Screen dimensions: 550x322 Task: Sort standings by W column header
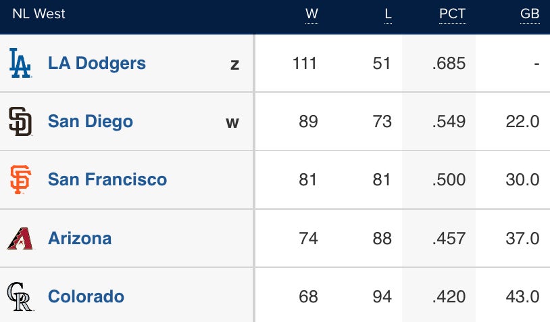311,15
